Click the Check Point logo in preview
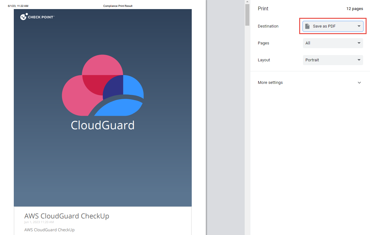370x235 pixels. tap(37, 17)
